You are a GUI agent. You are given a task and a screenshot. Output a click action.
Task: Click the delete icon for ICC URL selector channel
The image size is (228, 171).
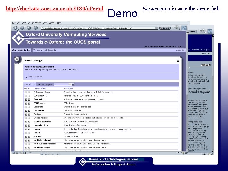point(29,144)
